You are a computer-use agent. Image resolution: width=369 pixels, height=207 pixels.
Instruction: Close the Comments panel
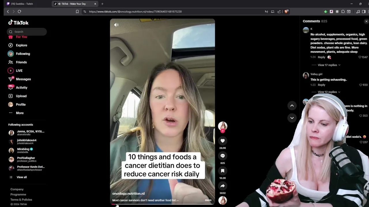point(366,21)
